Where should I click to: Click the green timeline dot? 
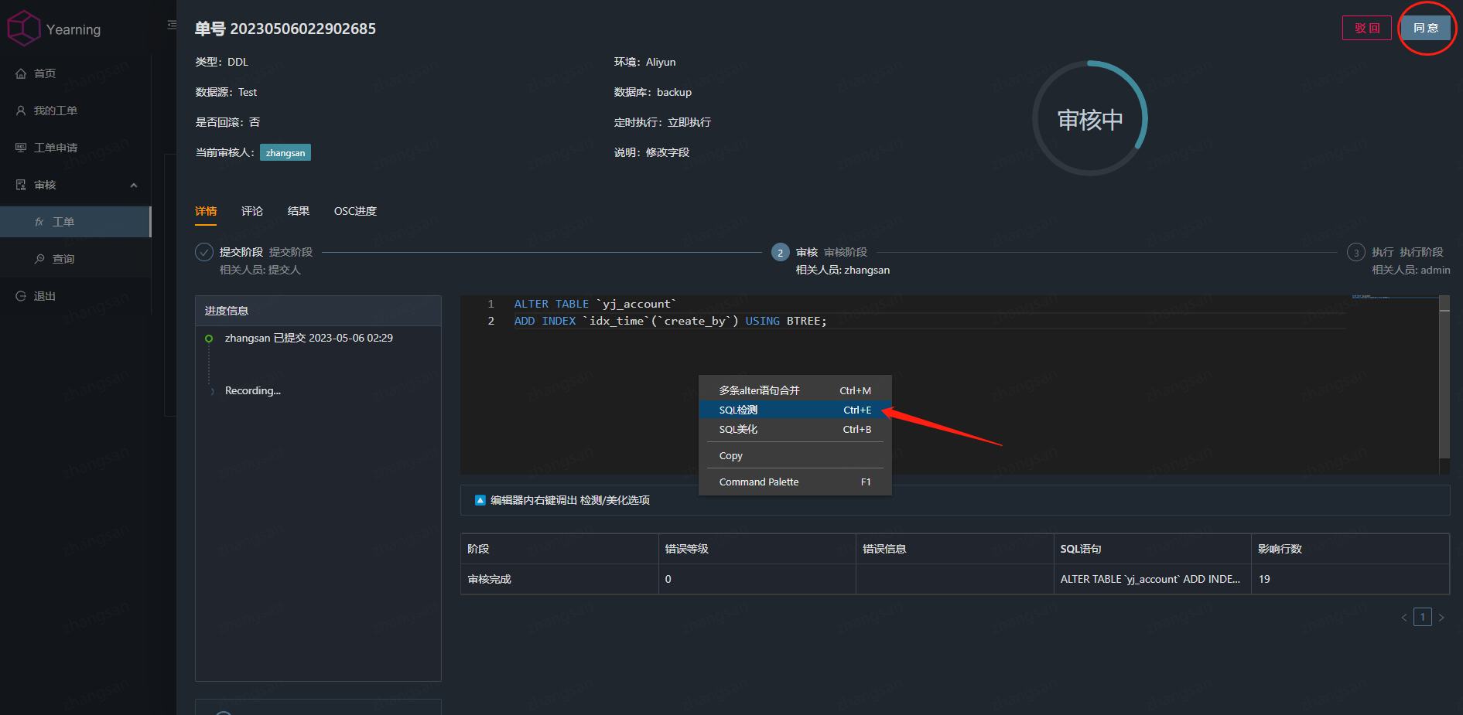(x=209, y=339)
